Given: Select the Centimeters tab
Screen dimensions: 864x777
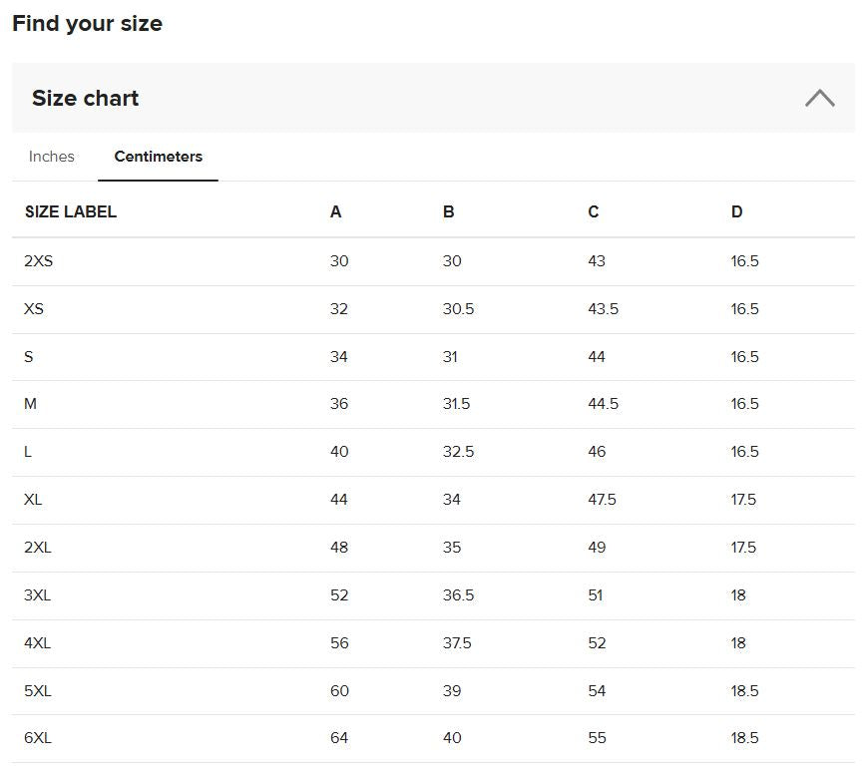Looking at the screenshot, I should point(159,157).
